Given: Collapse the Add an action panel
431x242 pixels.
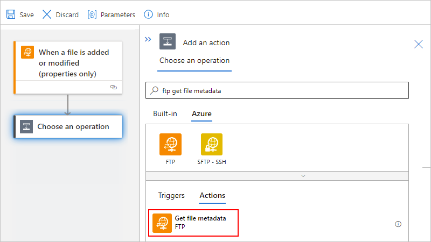Looking at the screenshot, I should coord(148,39).
